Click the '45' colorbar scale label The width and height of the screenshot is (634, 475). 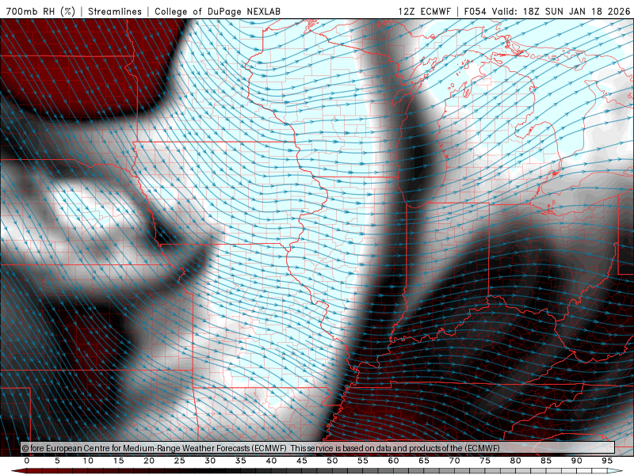[302, 461]
